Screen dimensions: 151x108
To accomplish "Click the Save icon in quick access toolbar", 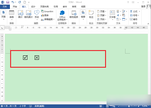I will [8, 2].
